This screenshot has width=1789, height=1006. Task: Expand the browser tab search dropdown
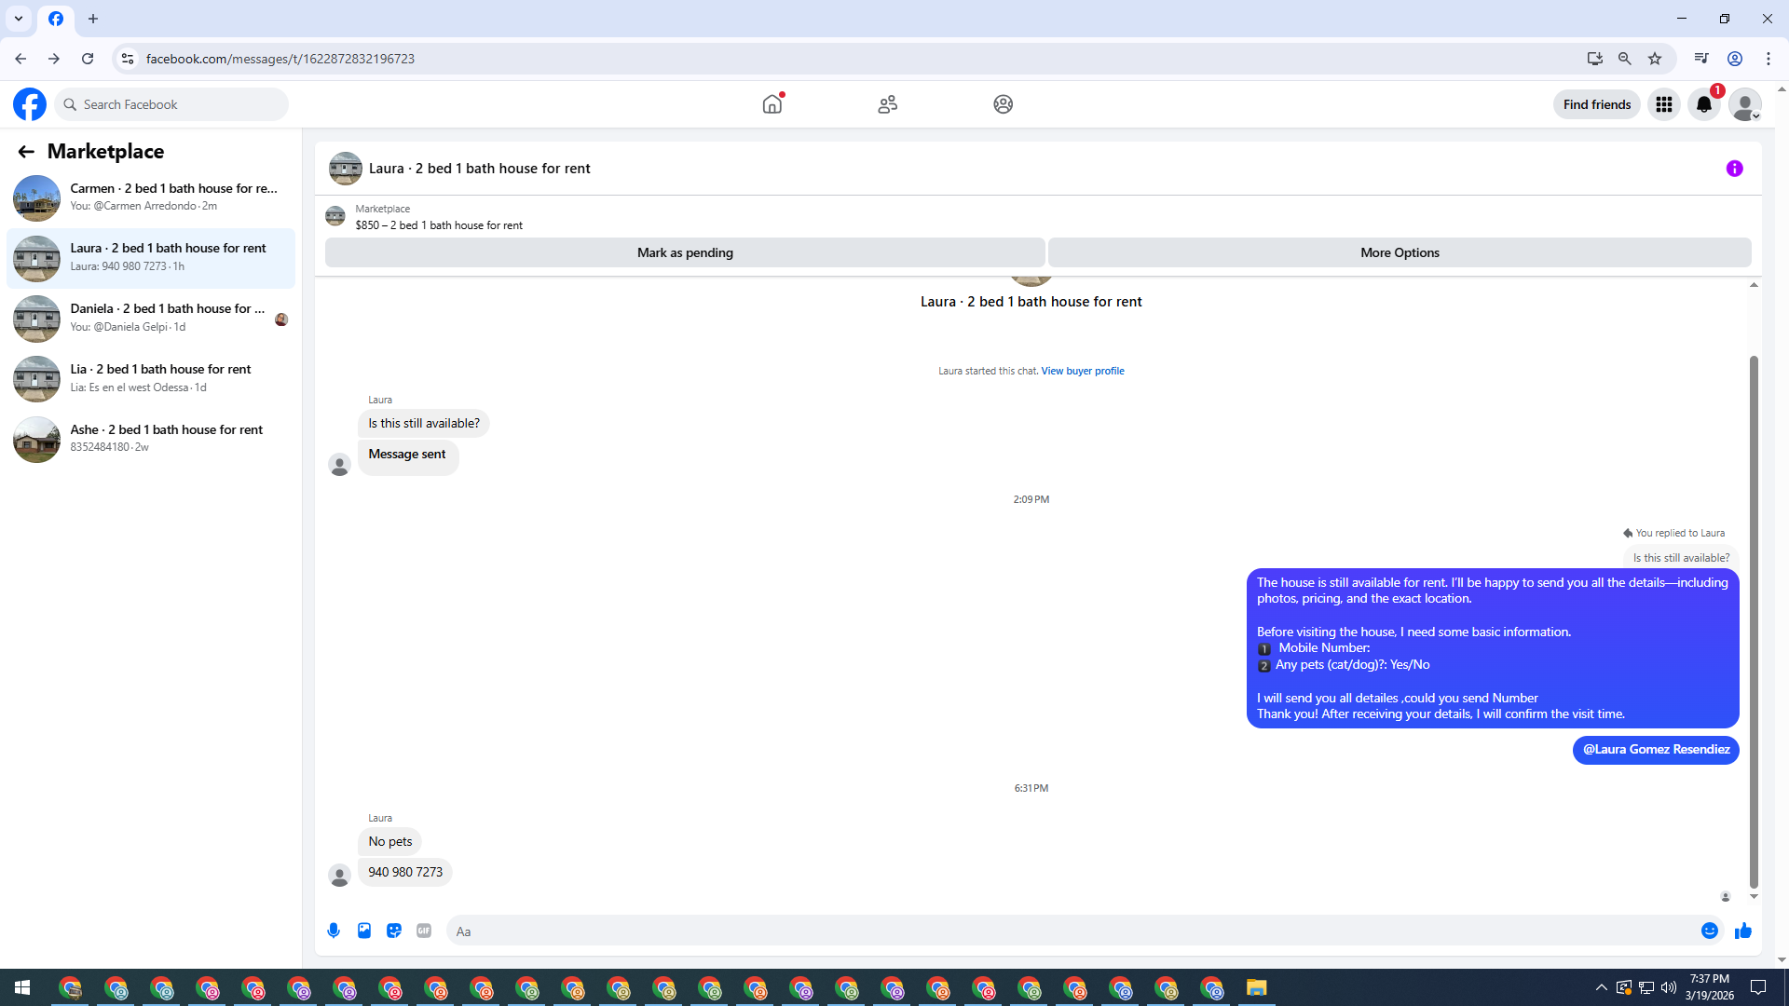click(x=19, y=19)
